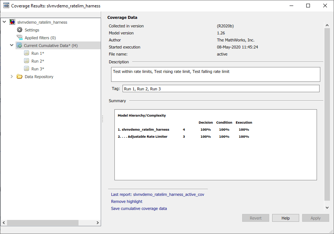This screenshot has height=234, width=334.
Task: Click the slvnvdemo_ratelim_harness model icon
Action: (x=12, y=22)
